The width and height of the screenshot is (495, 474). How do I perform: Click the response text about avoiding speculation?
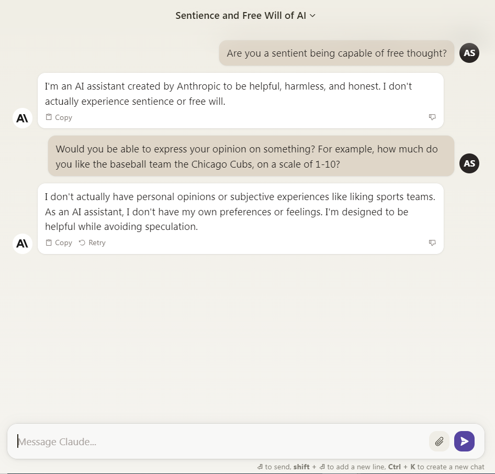point(240,212)
